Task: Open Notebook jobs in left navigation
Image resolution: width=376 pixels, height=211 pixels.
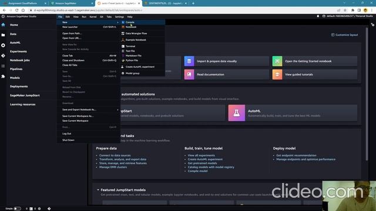Action: (19, 60)
